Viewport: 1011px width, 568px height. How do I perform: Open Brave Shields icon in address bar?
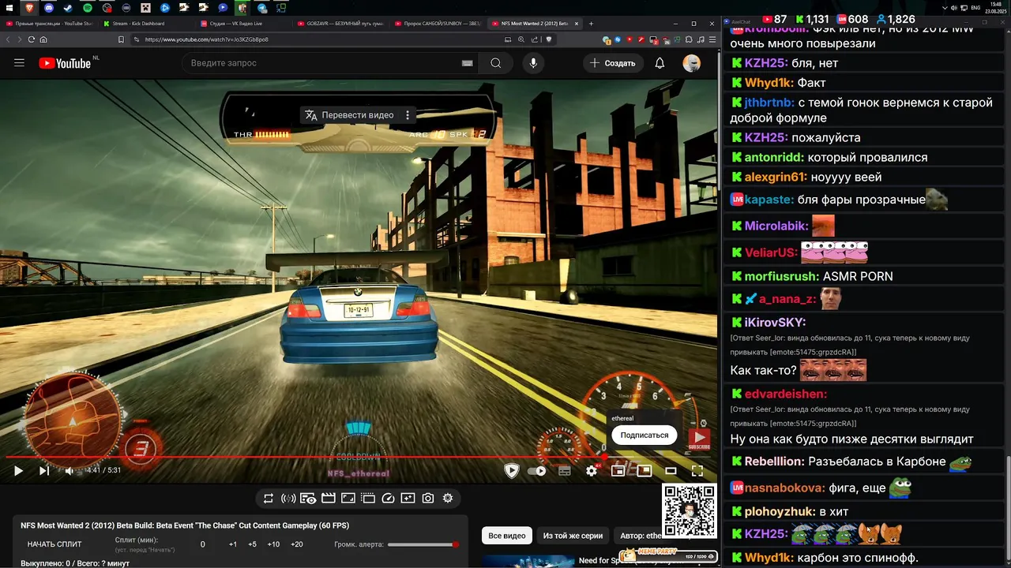click(549, 39)
